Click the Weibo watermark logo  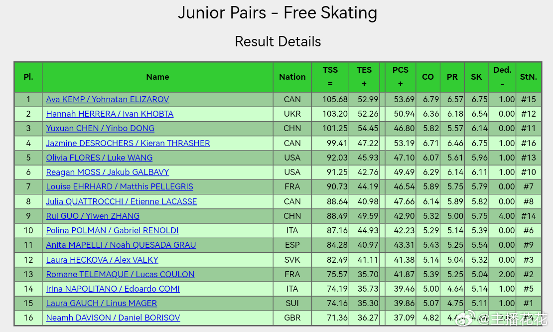pos(467,319)
